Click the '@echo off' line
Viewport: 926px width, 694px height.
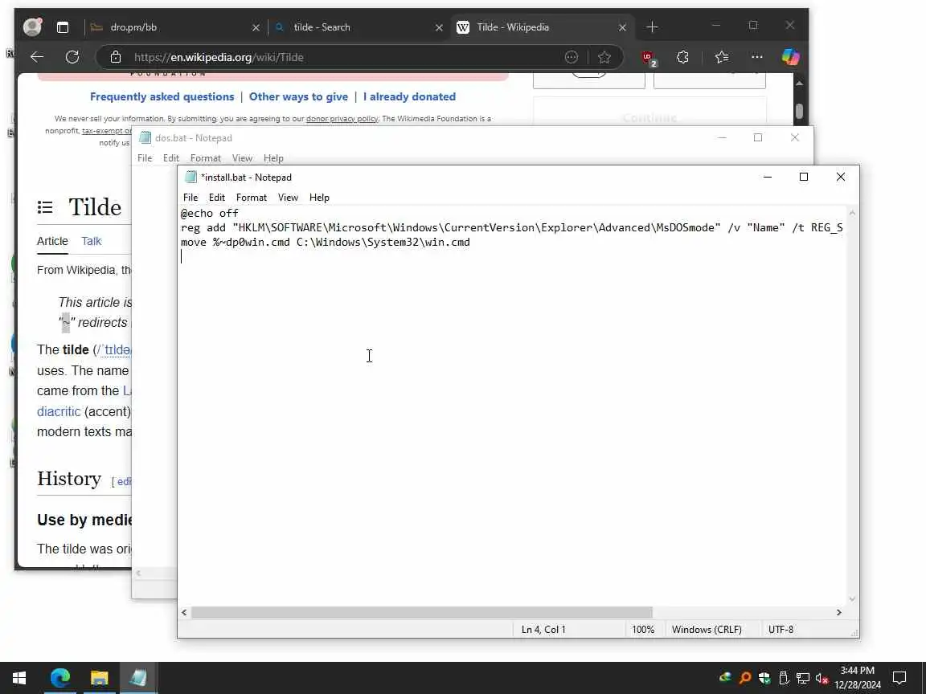(x=210, y=214)
